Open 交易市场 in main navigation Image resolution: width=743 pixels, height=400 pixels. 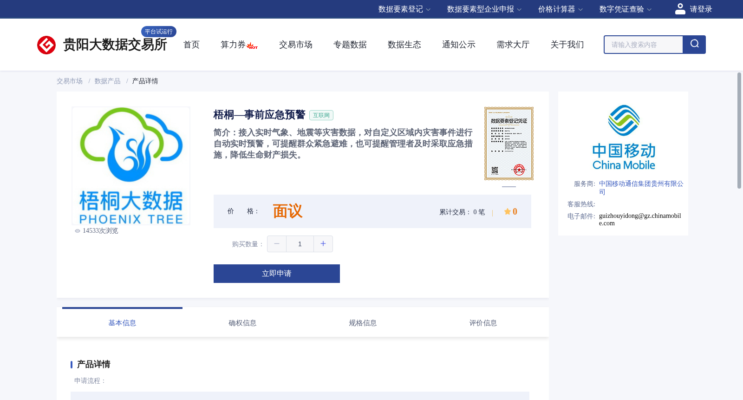[x=296, y=45]
